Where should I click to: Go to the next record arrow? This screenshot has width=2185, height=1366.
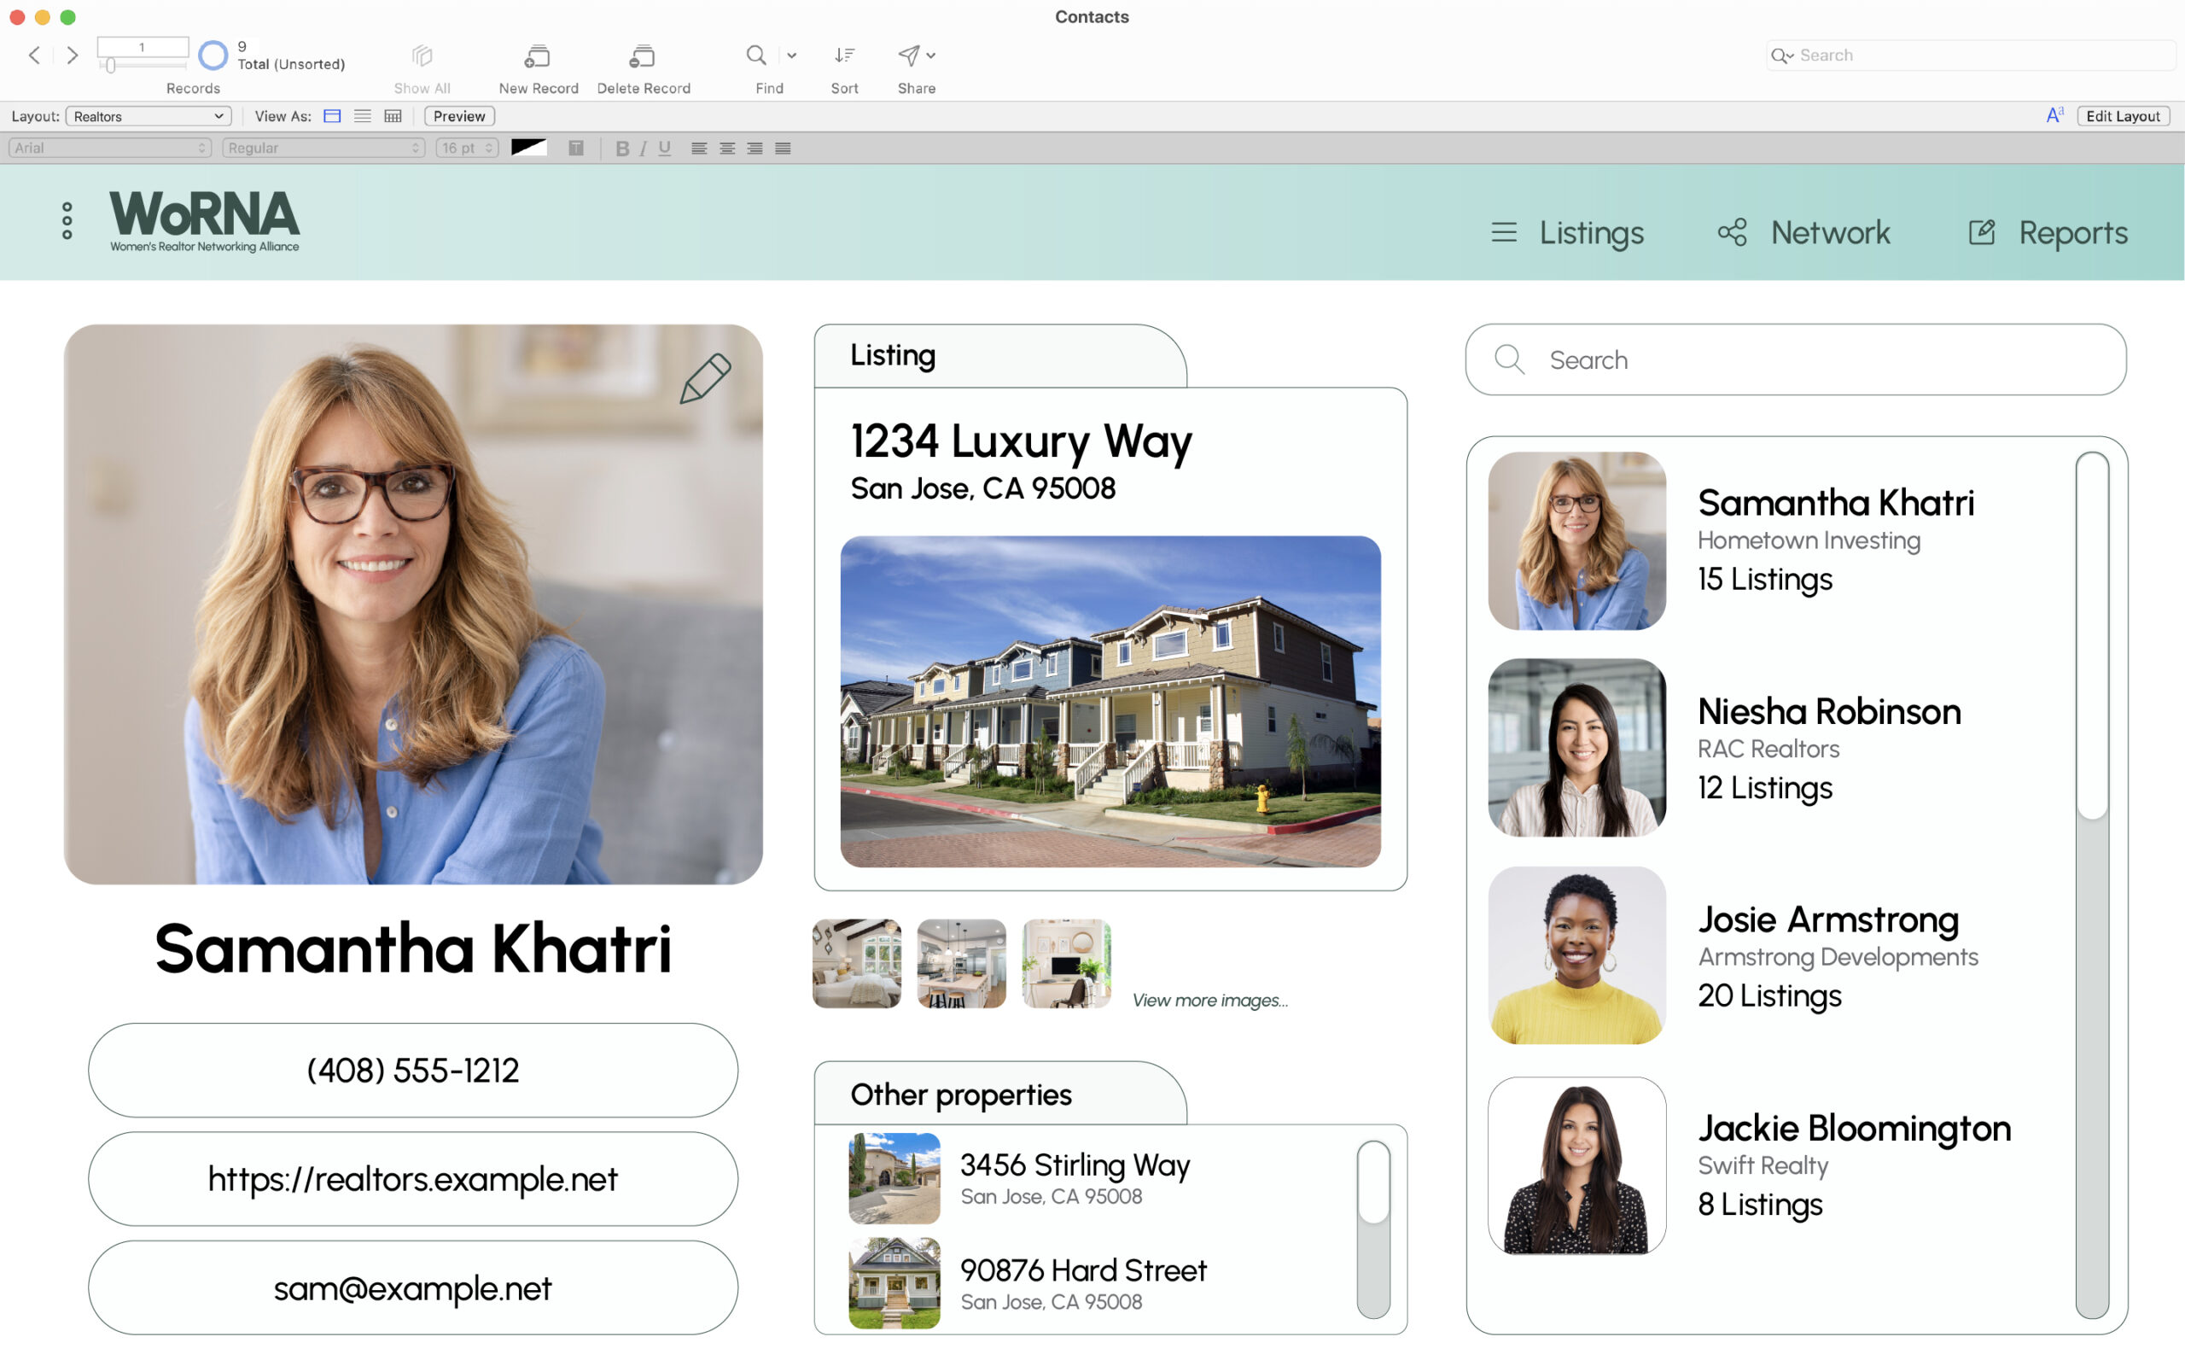73,55
